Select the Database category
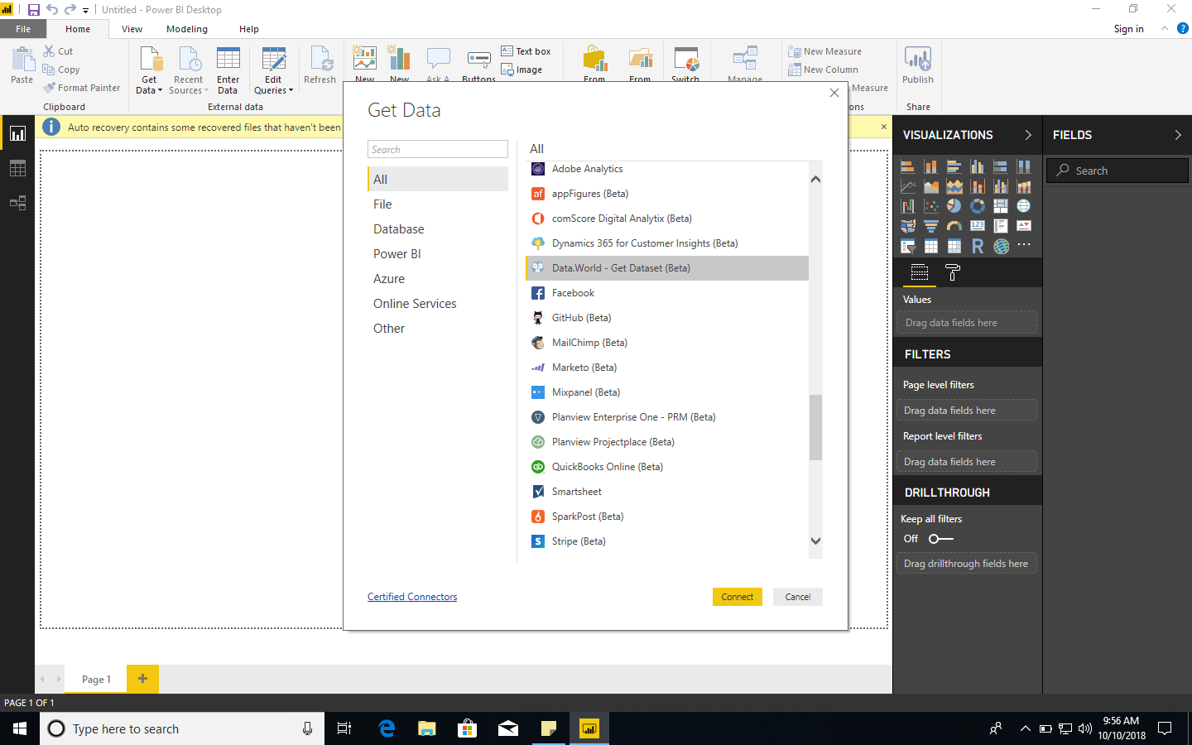 coord(438,229)
